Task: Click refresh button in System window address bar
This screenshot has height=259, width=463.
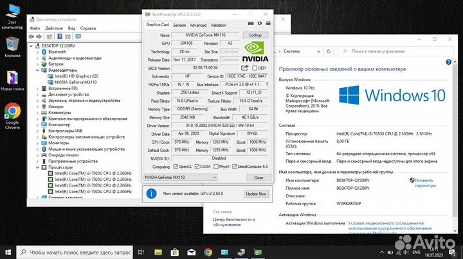Action: coord(329,51)
